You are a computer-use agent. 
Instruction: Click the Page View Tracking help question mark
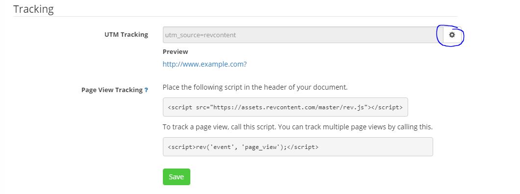146,90
